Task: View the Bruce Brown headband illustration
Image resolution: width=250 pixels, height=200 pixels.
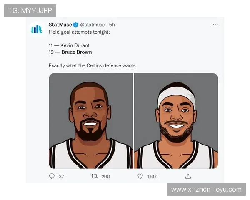Action: [x=176, y=121]
